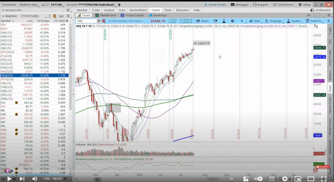Select the Product Depth sub-tab
Screen dimensions: 334x182
[132, 15]
